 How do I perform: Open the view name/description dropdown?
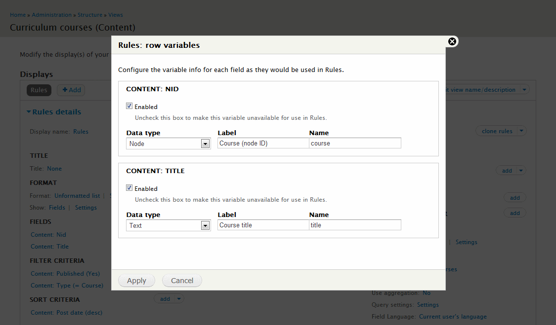(x=524, y=90)
